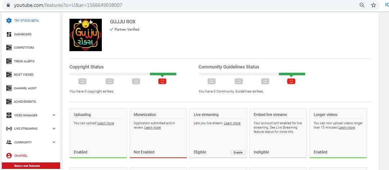Viewport: 389px width, 170px height.
Task: Click the lock icon in address bar
Action: click(x=8, y=5)
